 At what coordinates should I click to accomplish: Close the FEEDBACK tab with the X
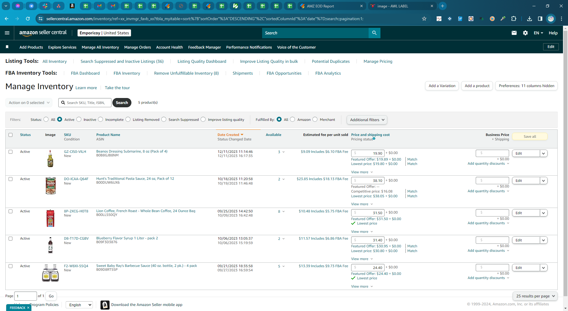pos(28,308)
